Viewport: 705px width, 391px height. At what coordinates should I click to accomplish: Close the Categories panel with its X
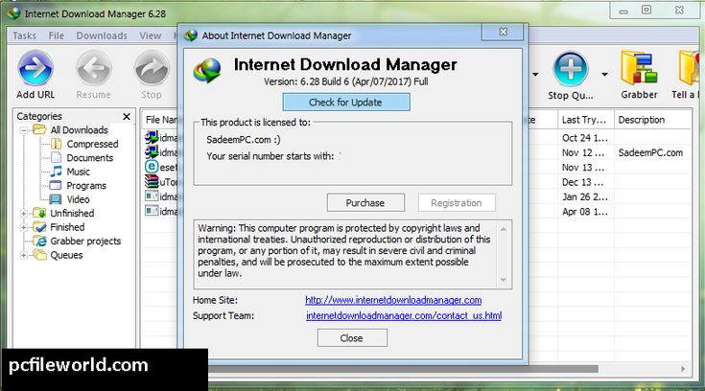tap(127, 117)
